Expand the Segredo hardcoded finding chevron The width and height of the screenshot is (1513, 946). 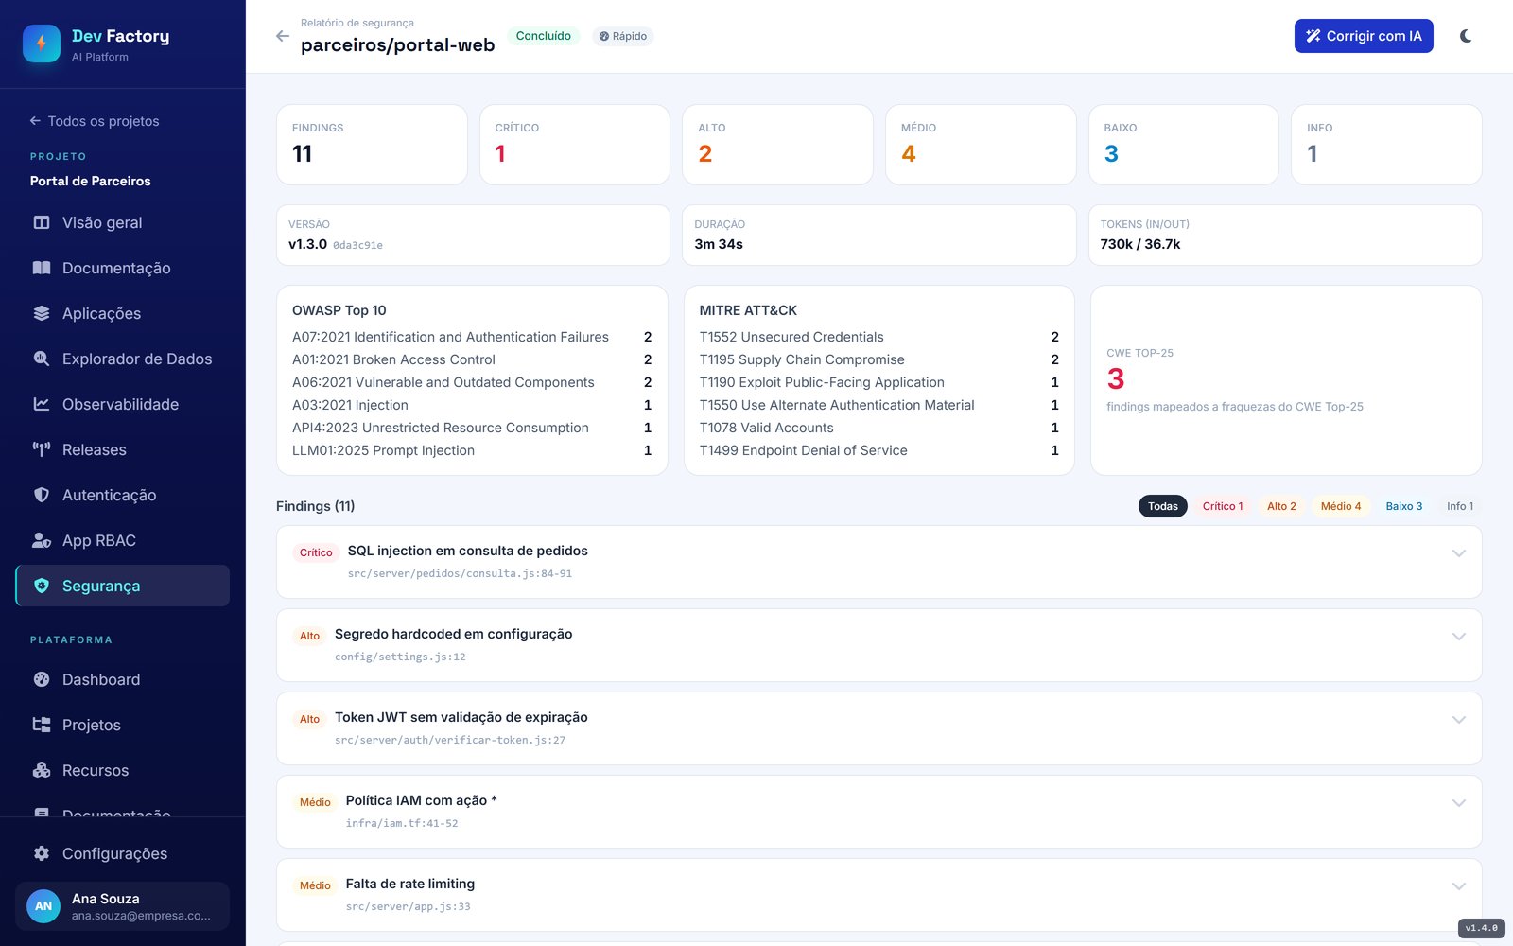point(1458,637)
